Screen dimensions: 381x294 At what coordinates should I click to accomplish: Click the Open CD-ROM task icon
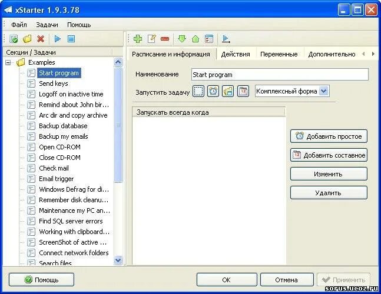(x=31, y=147)
